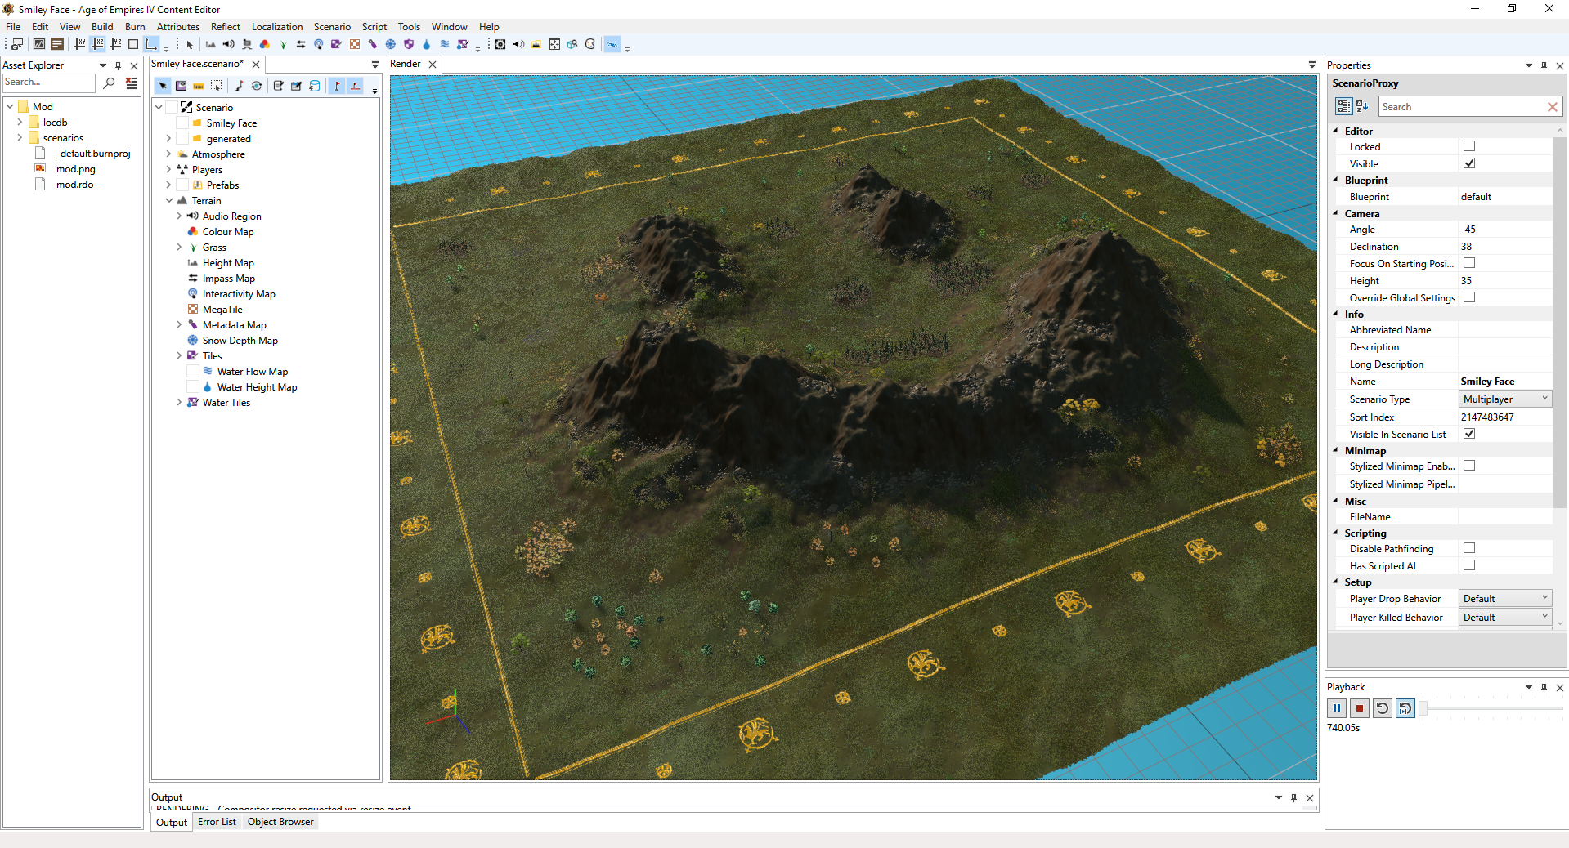Click the search magnifier in Asset Explorer
Viewport: 1569px width, 848px height.
(109, 82)
